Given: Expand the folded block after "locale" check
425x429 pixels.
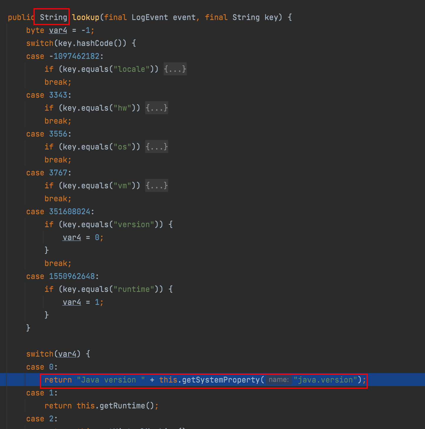Looking at the screenshot, I should tap(175, 69).
